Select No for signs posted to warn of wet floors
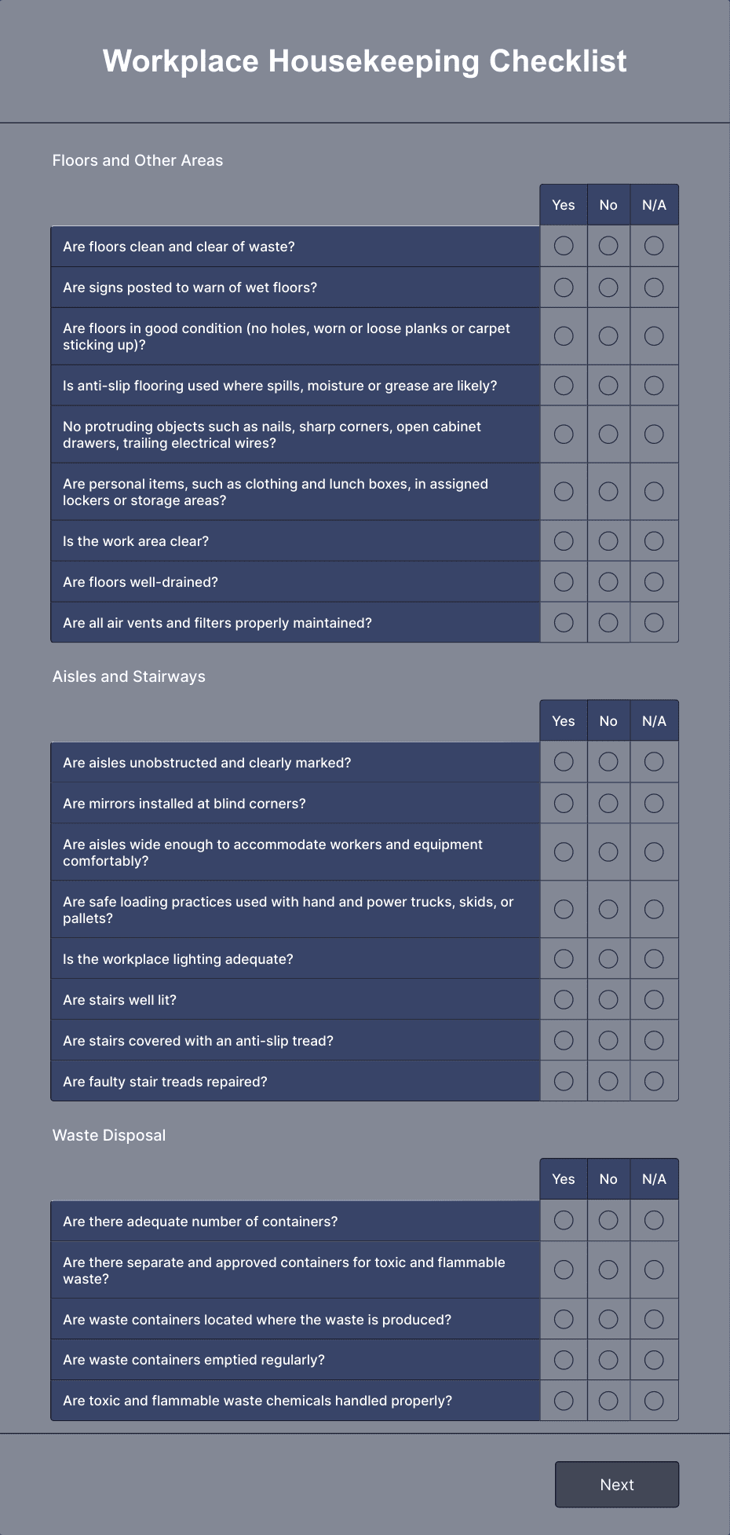 (x=608, y=287)
